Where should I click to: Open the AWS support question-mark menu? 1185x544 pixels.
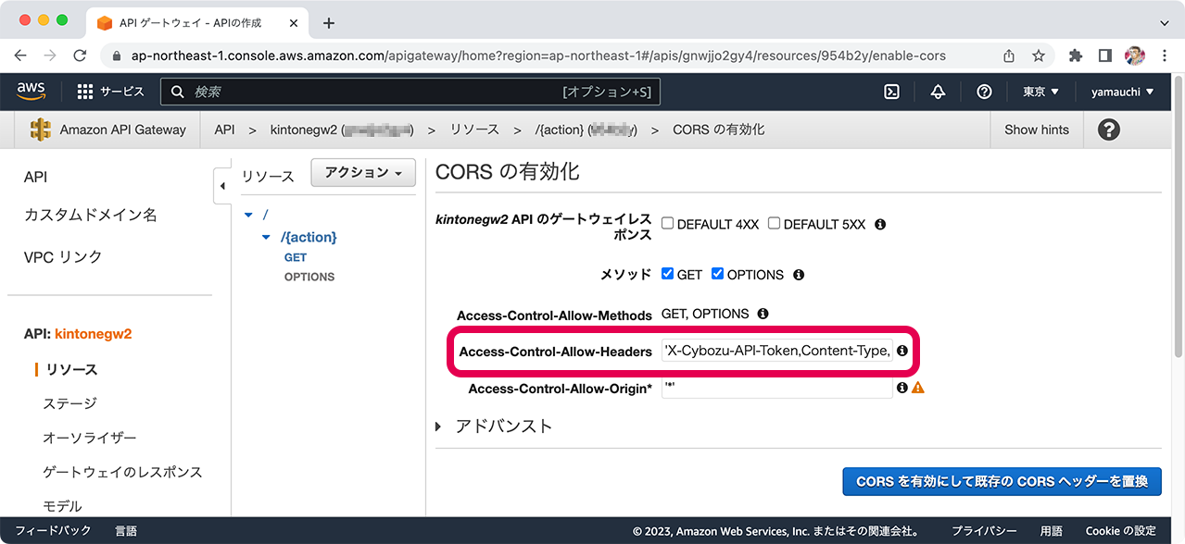click(x=984, y=92)
